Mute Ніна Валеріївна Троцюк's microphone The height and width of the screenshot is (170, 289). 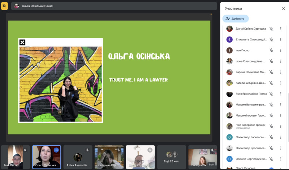pos(271,126)
